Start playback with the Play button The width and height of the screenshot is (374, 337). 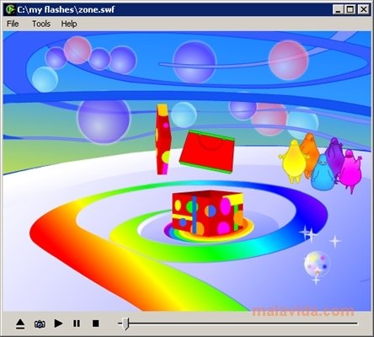coord(58,324)
